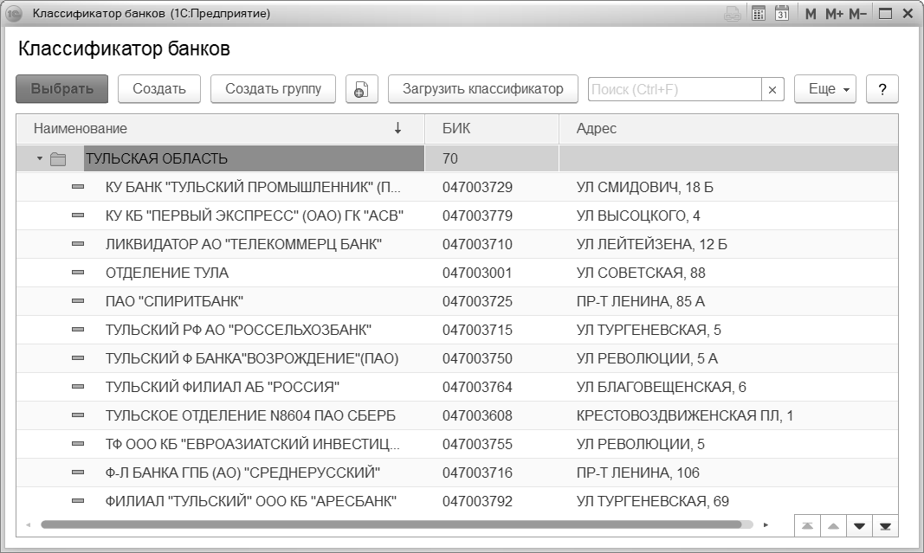Click region code 70 cell

pyautogui.click(x=492, y=158)
